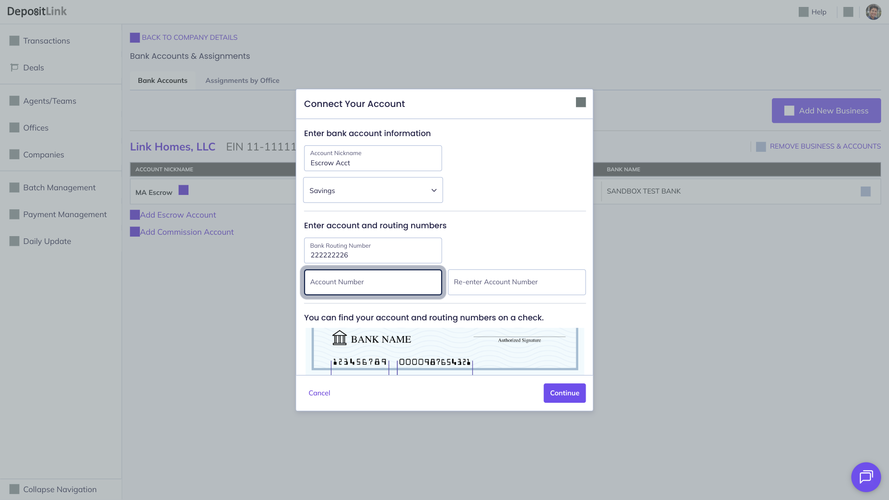Open the user profile avatar
Image resolution: width=889 pixels, height=500 pixels.
pyautogui.click(x=873, y=12)
